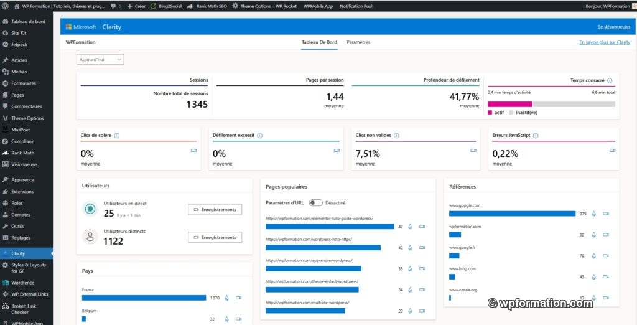Open heatmap for www.google.com referrer
The width and height of the screenshot is (637, 325).
(x=593, y=214)
